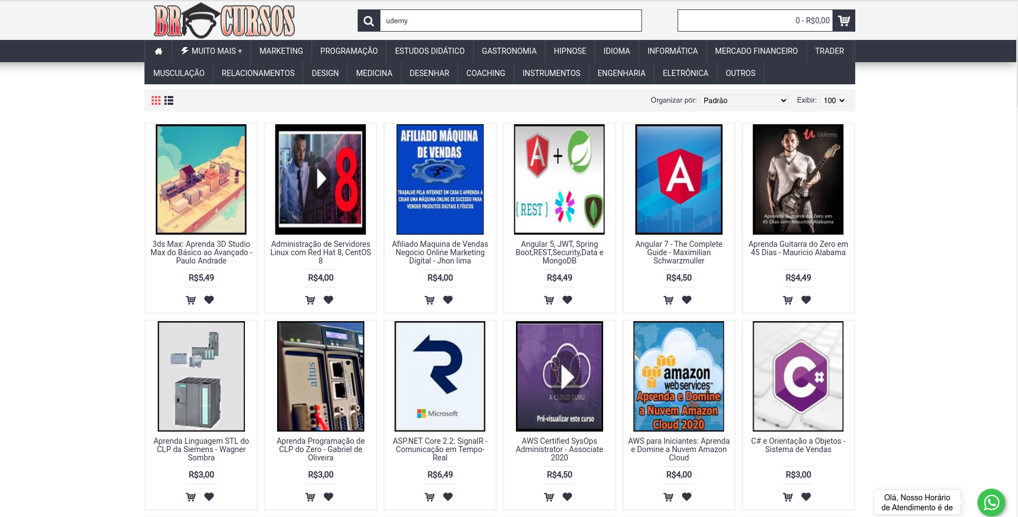Open the Afiliado Máquina de Vendas thumbnail
The width and height of the screenshot is (1018, 517).
(440, 179)
